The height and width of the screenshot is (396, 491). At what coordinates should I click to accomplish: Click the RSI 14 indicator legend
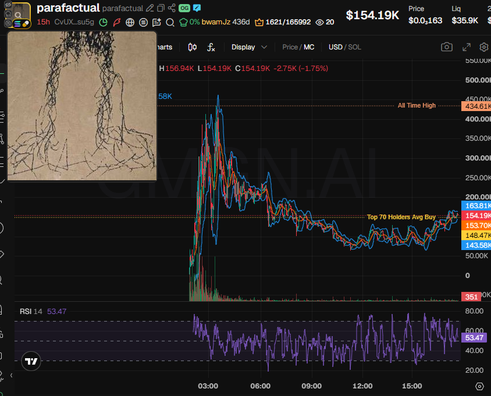click(43, 312)
